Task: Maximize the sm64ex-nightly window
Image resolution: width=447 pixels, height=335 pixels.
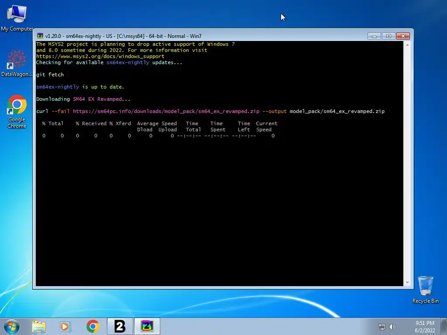Action: click(389, 36)
